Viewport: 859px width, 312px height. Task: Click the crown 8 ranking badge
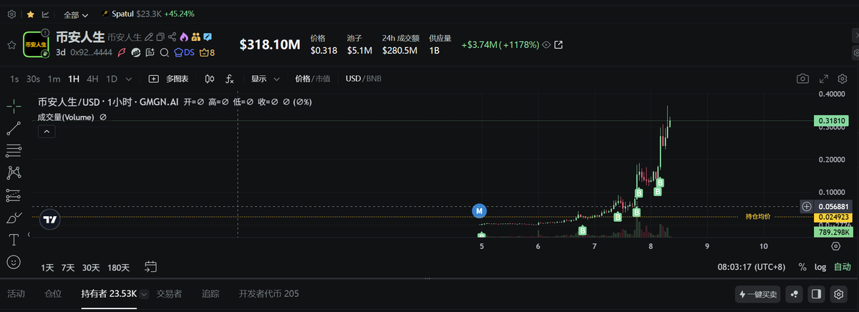point(208,52)
